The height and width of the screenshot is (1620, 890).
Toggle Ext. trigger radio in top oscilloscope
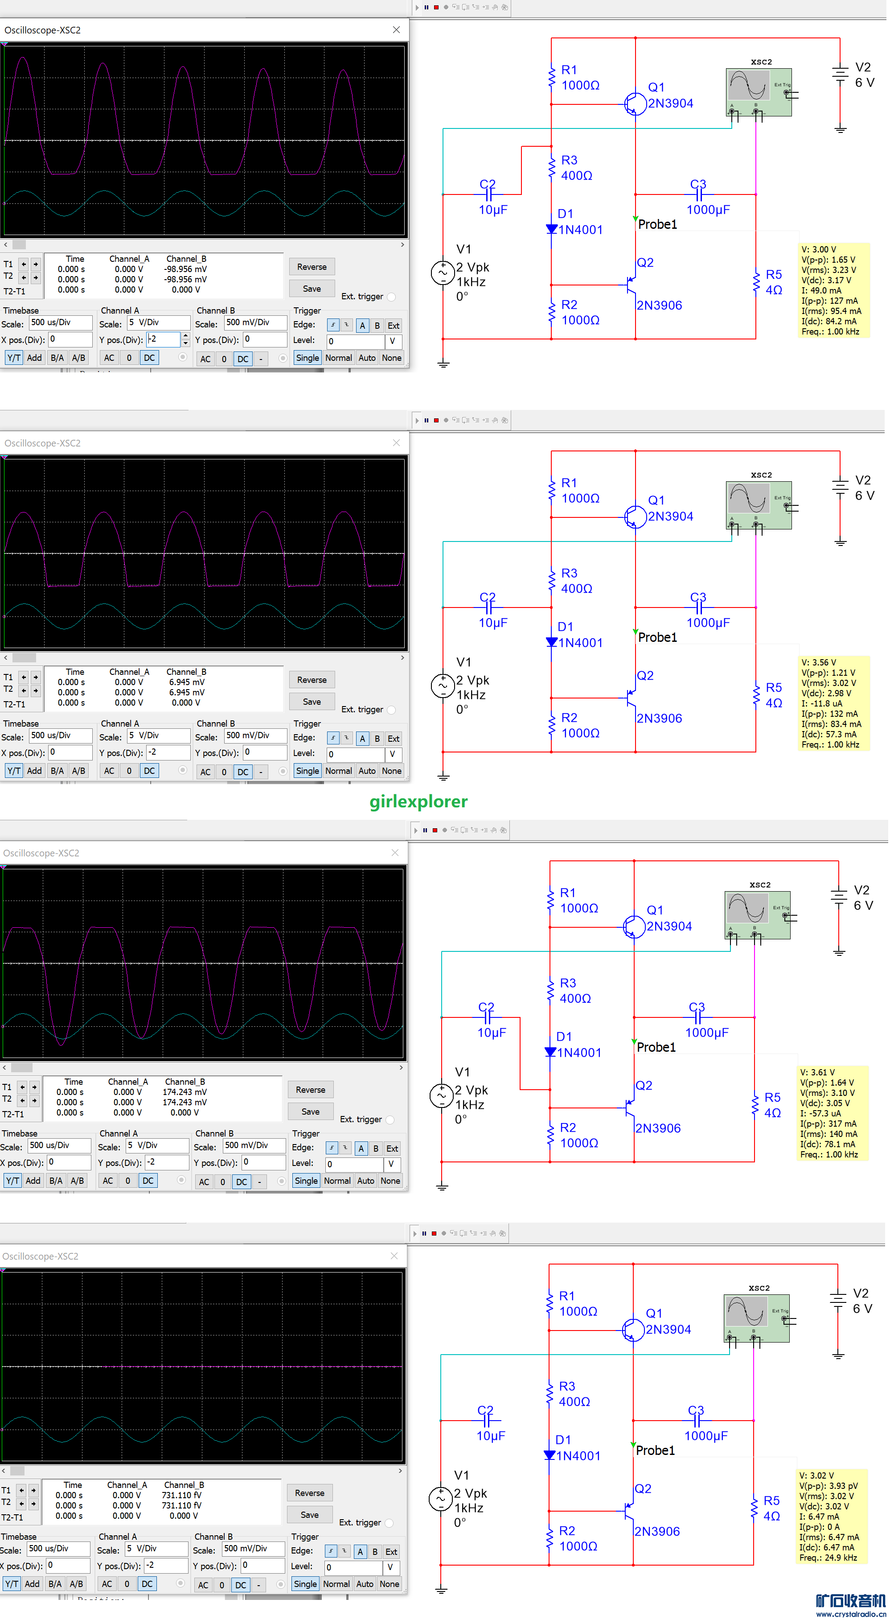pos(392,297)
